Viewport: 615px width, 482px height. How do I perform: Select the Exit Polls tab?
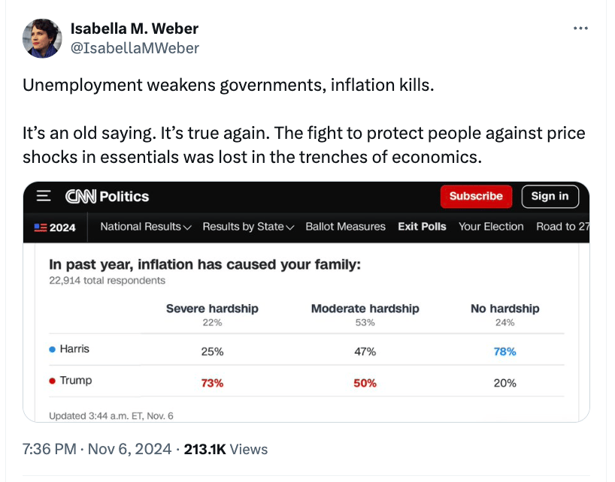[x=422, y=227]
